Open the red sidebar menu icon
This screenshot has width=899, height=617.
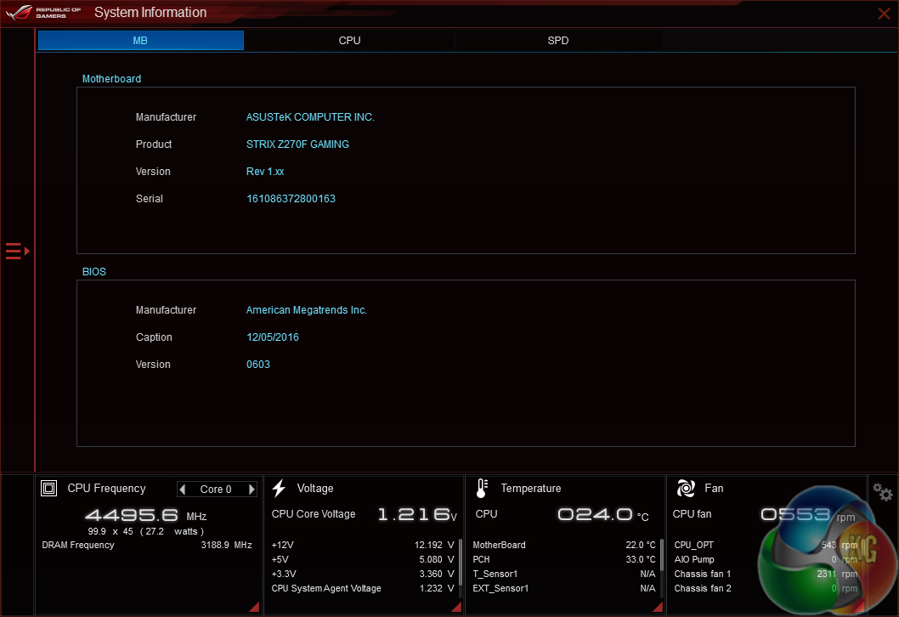17,251
